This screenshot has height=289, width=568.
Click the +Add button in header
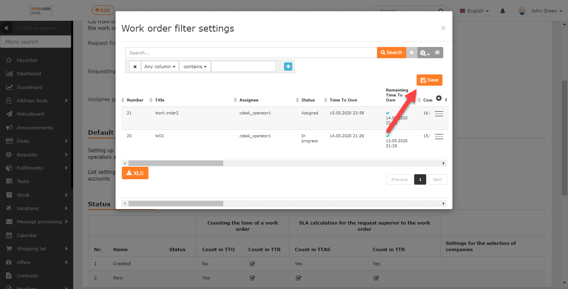tap(103, 10)
